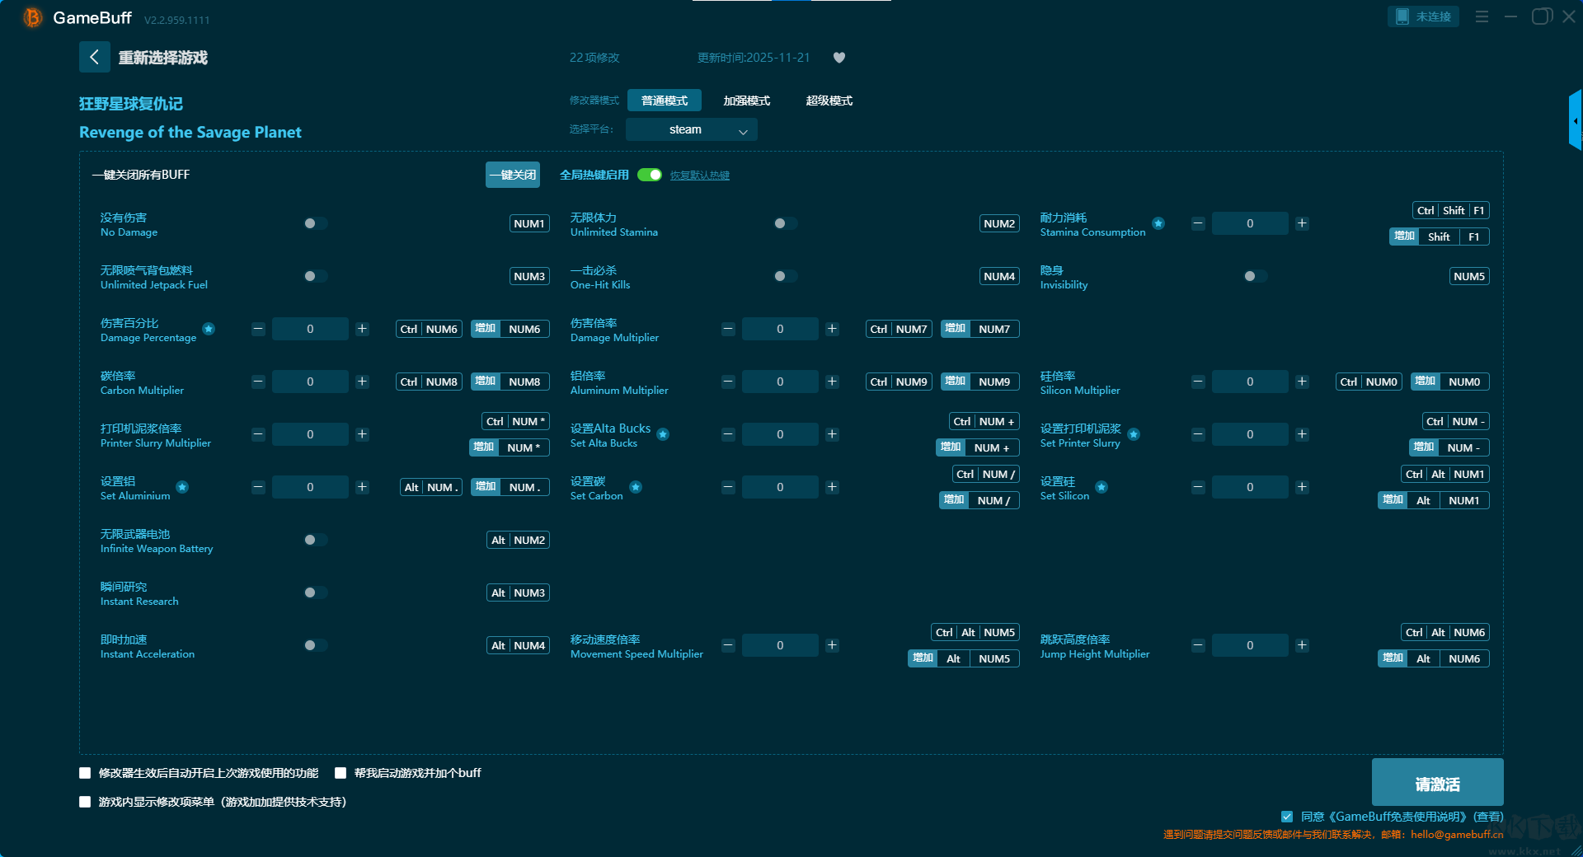Increase Movement Speed Multiplier with plus
The height and width of the screenshot is (857, 1583).
(x=832, y=645)
